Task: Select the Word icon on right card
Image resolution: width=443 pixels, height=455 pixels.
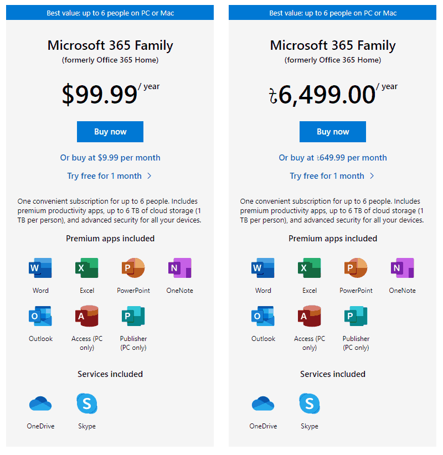Action: tap(263, 267)
